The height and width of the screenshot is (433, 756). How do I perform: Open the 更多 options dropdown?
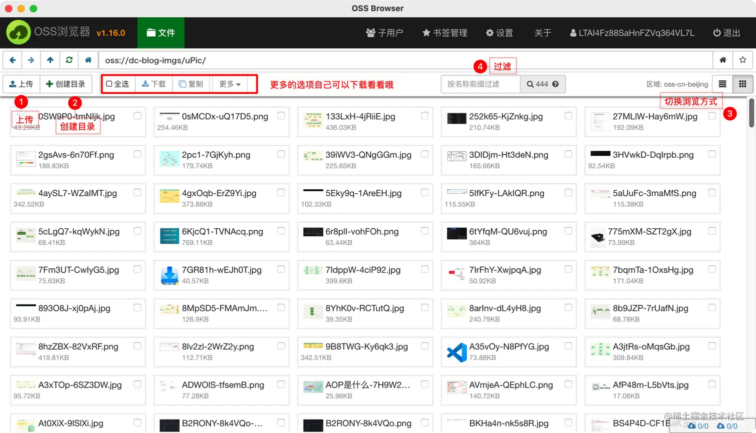click(x=230, y=84)
